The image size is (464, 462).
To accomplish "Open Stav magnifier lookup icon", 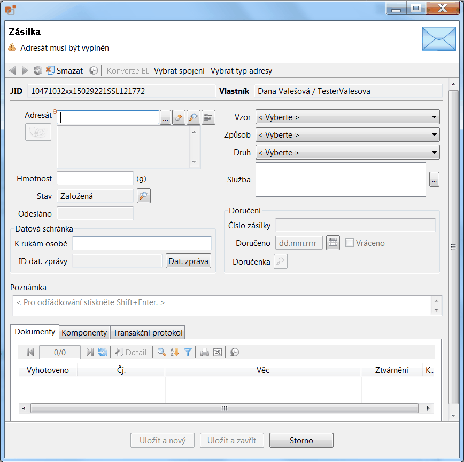I will pyautogui.click(x=144, y=196).
